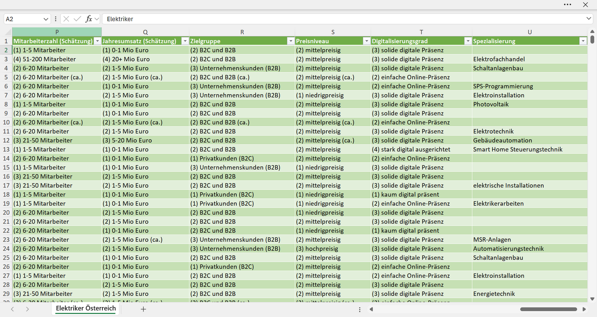
Task: Select row 24 header
Action: pyautogui.click(x=6, y=248)
